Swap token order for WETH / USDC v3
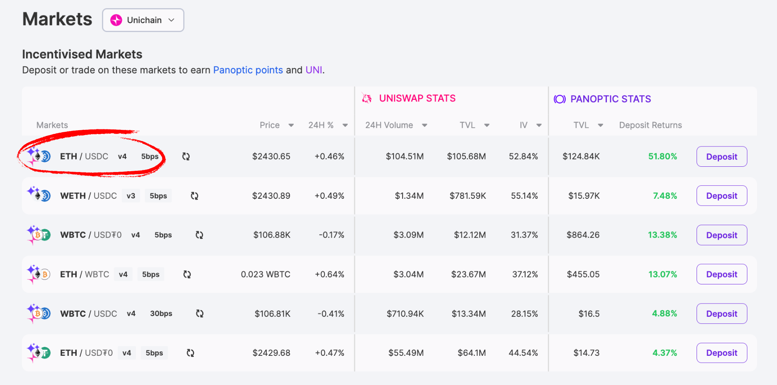This screenshot has height=385, width=777. coord(195,196)
